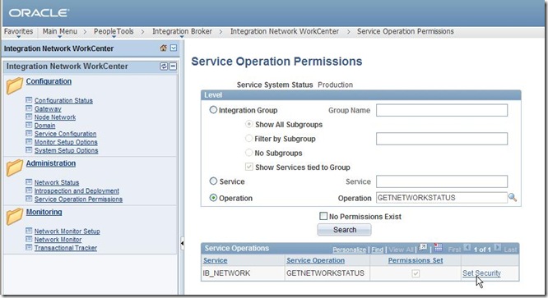
Task: Click the Permissions Set checkbox for GETNETWORKSTATUS
Action: [416, 273]
